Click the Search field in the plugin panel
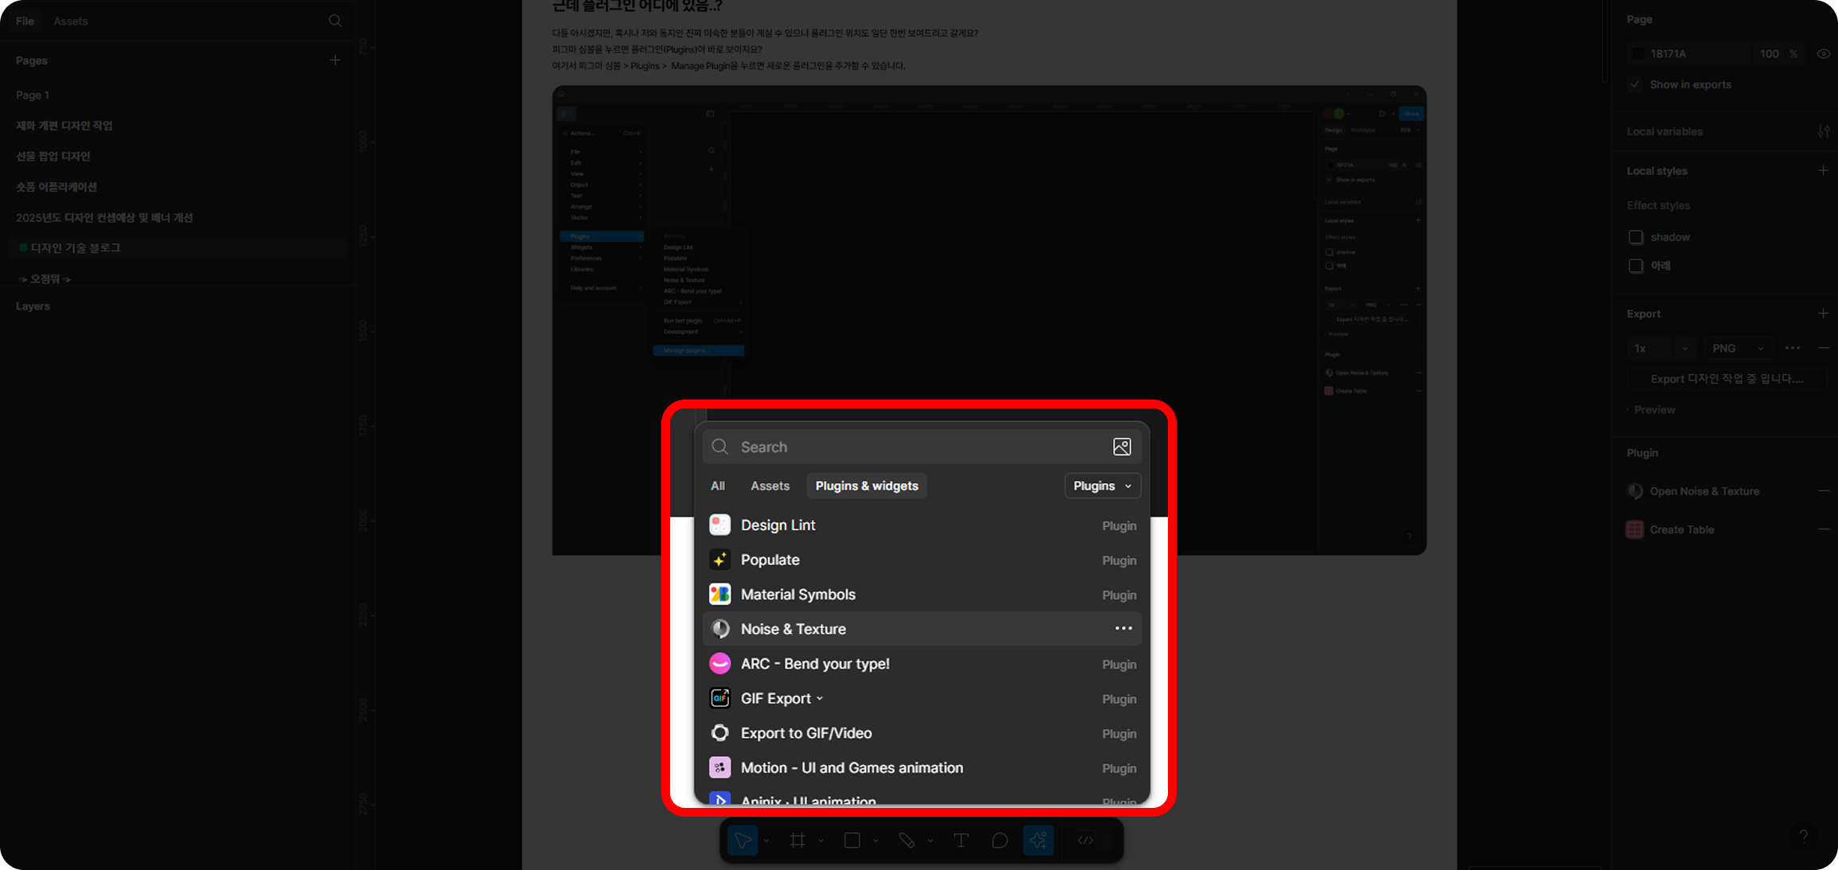 (922, 447)
